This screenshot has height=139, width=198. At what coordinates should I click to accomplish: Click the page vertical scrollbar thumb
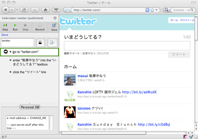pyautogui.click(x=196, y=28)
